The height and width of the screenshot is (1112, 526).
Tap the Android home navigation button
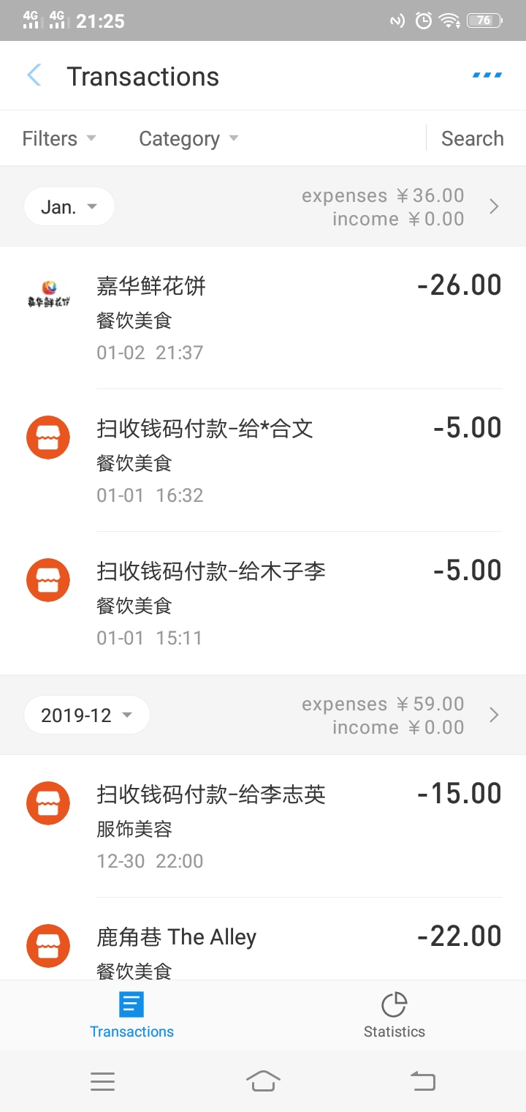(263, 1081)
